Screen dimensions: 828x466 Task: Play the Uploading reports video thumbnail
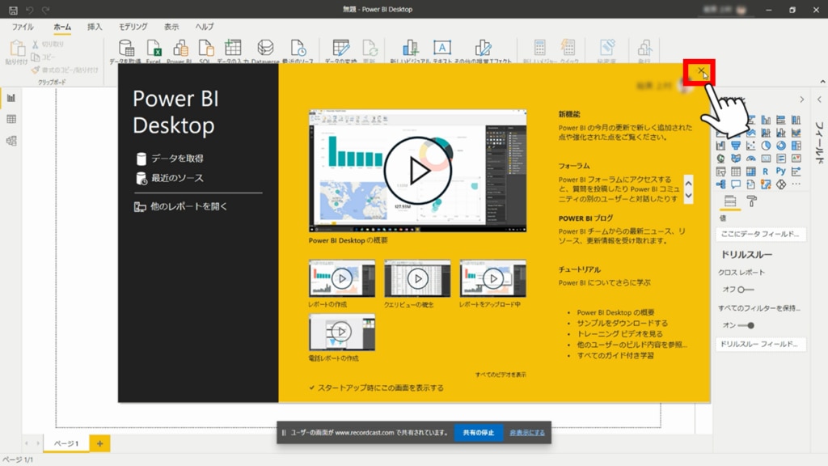(x=493, y=278)
